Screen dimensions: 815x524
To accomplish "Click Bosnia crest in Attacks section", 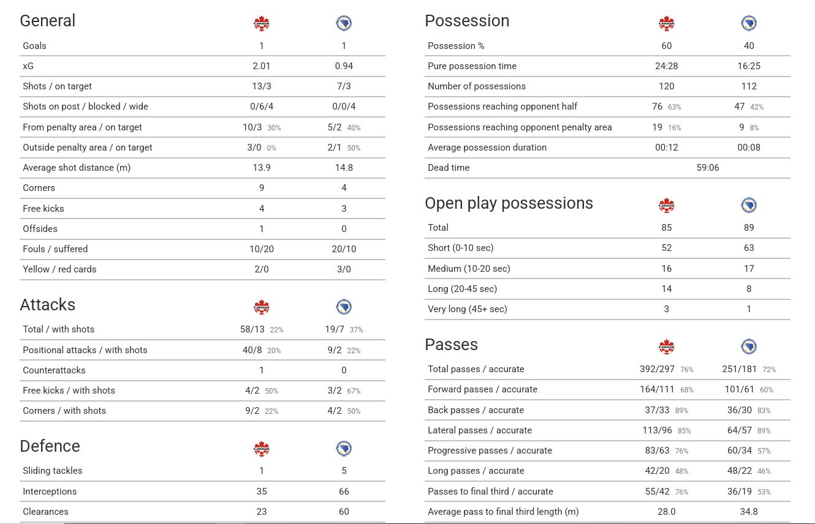I will 344,307.
